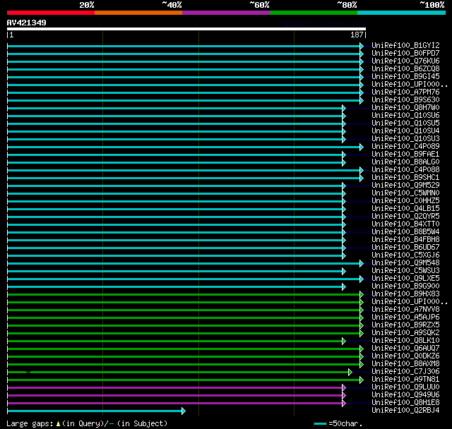
Task: Click the UniRef100_B6UD67 label
Action: [x=405, y=248]
